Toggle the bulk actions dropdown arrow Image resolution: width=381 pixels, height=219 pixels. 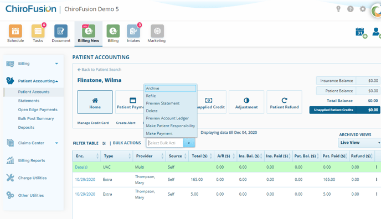[189, 143]
